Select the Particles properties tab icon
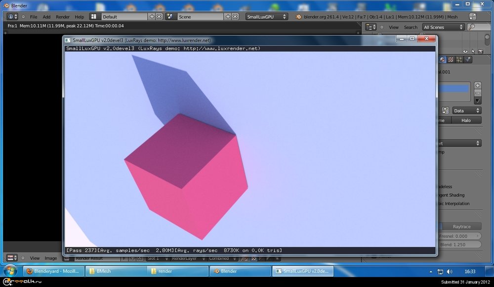Viewport: 494px width, 287px height. 459,60
